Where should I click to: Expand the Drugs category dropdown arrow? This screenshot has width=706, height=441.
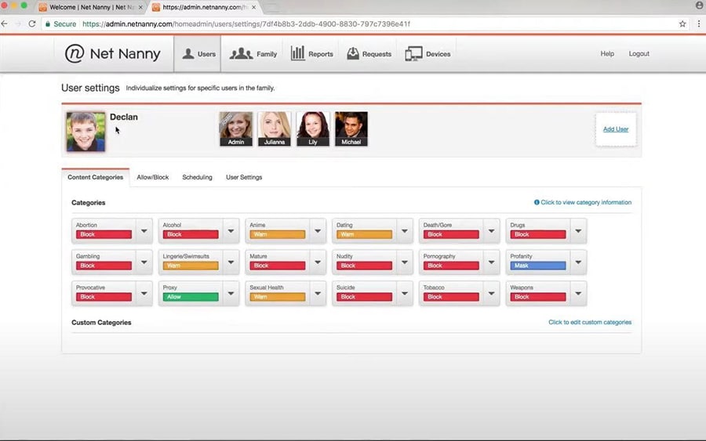pyautogui.click(x=578, y=231)
